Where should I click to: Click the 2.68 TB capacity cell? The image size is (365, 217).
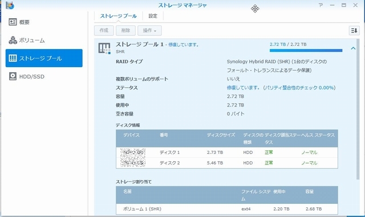click(314, 209)
